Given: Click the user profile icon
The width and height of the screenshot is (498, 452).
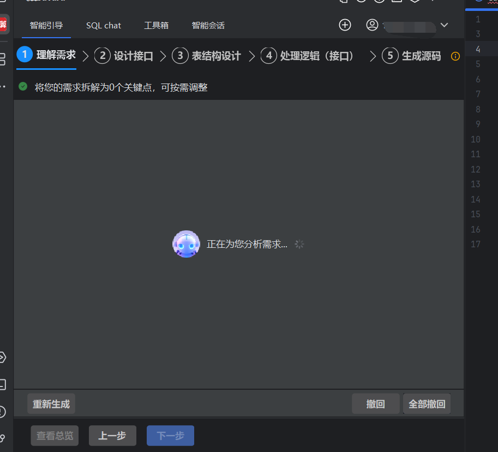Looking at the screenshot, I should [x=372, y=25].
